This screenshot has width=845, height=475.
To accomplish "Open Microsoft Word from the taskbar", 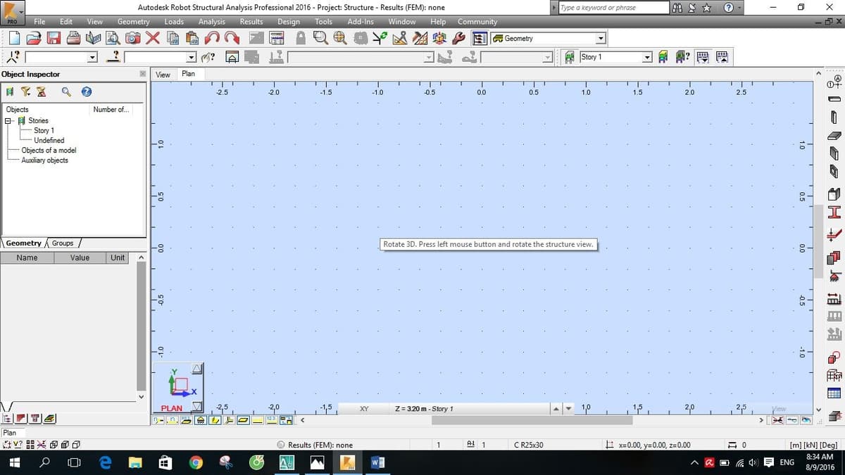I will point(377,462).
